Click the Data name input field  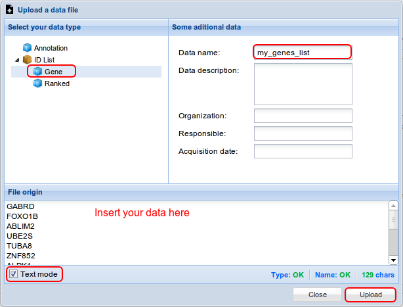point(303,52)
